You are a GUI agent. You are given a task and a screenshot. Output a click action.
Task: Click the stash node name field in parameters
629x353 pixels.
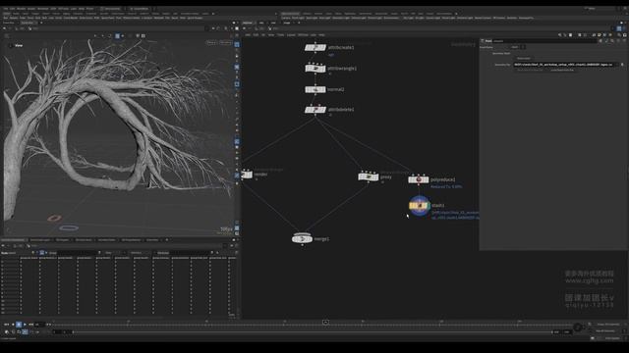point(545,41)
